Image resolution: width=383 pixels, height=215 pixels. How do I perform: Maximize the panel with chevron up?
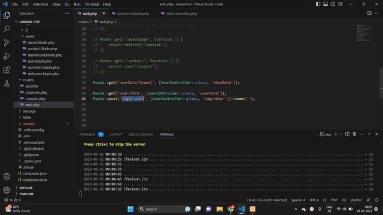pos(369,134)
